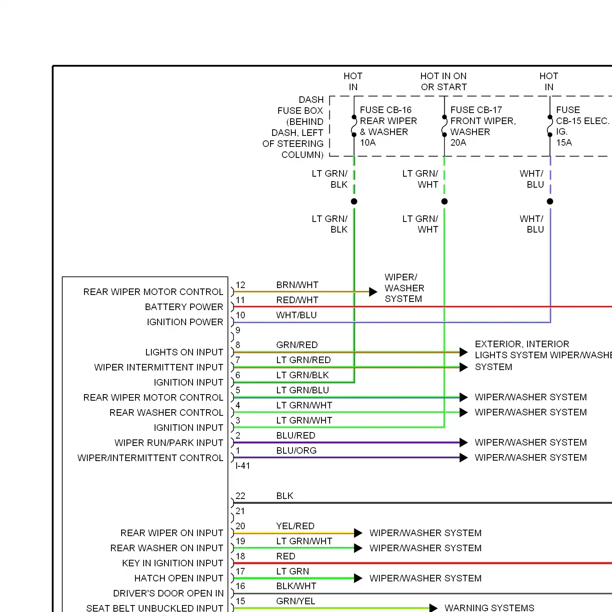Click the LT GRN/BLK wire label at pin 6
Screen dimensions: 612x612
[302, 375]
